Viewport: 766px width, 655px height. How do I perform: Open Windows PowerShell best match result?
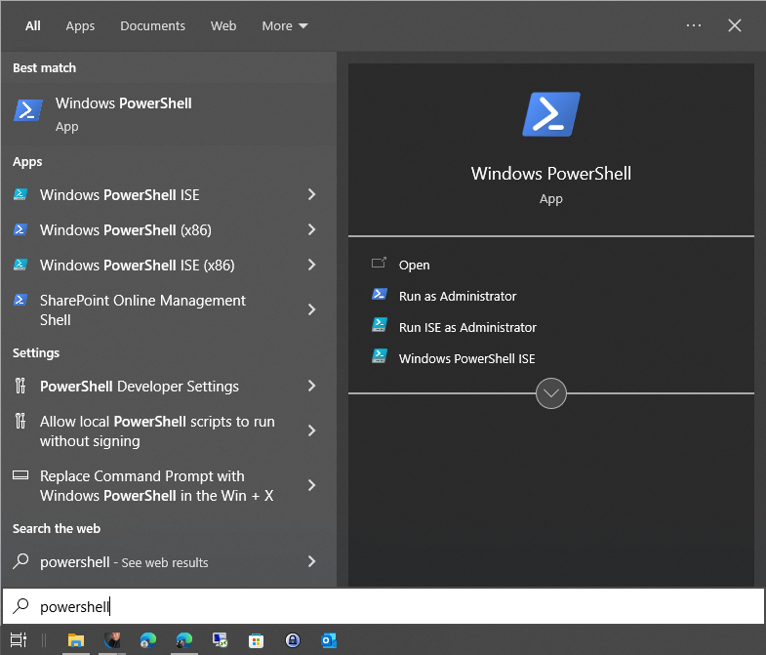(169, 114)
